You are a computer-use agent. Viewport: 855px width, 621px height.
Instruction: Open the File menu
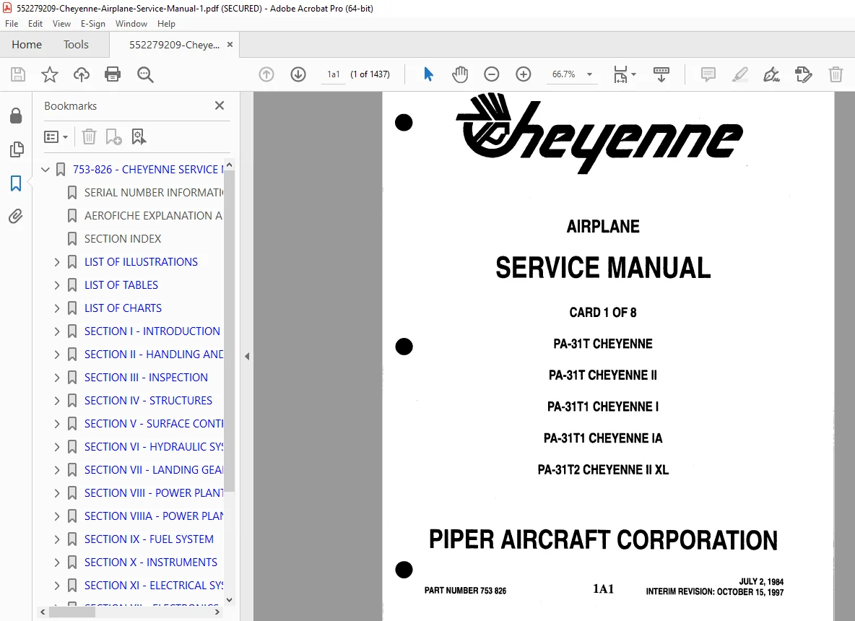12,24
